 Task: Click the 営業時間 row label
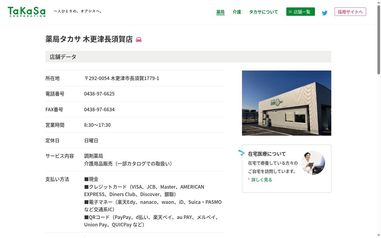point(55,125)
